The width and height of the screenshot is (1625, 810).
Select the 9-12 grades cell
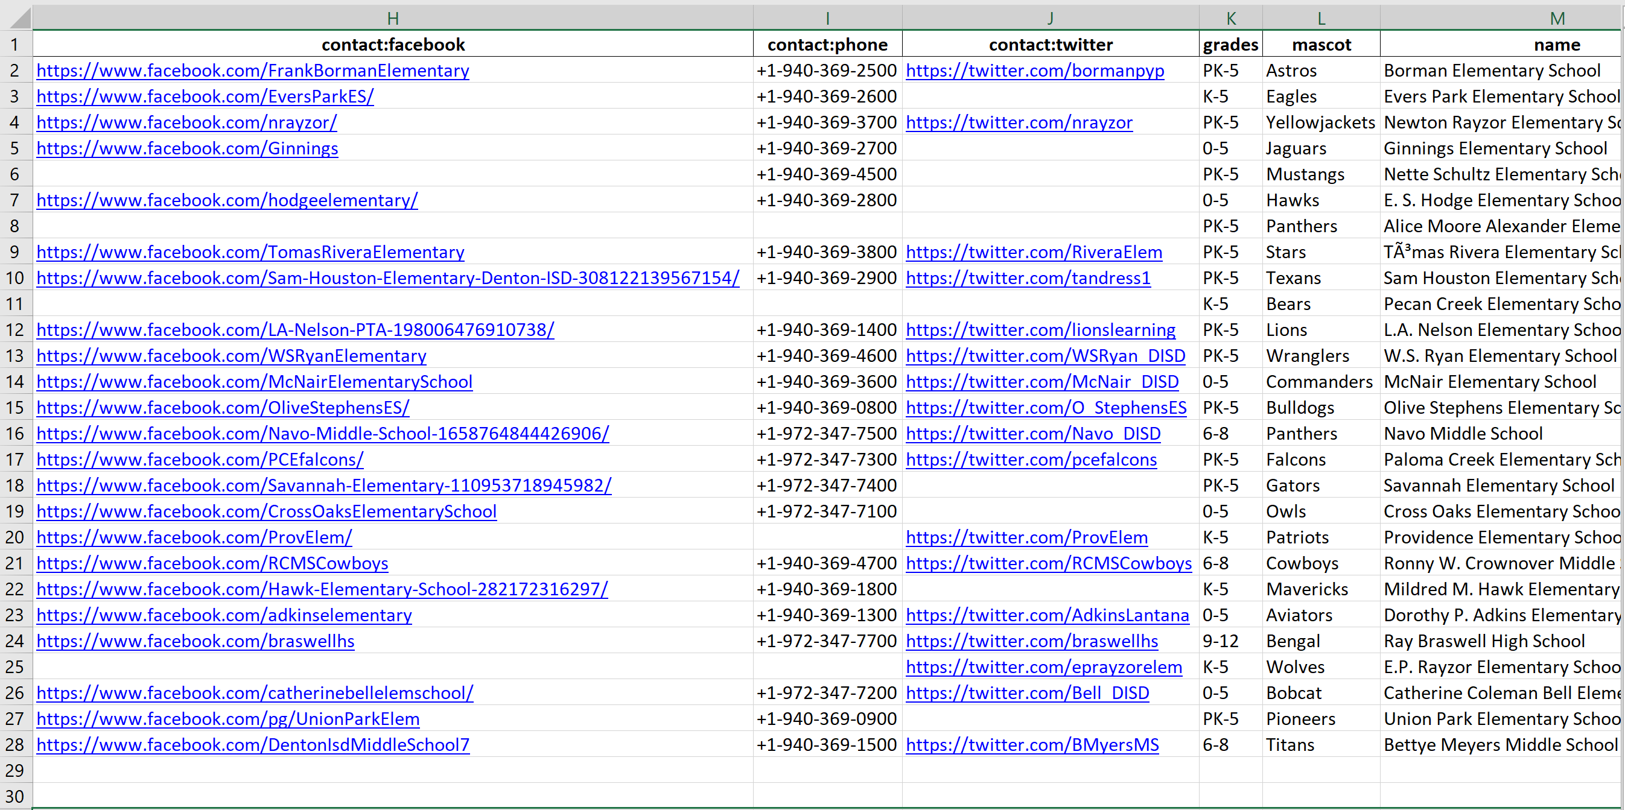(x=1230, y=641)
